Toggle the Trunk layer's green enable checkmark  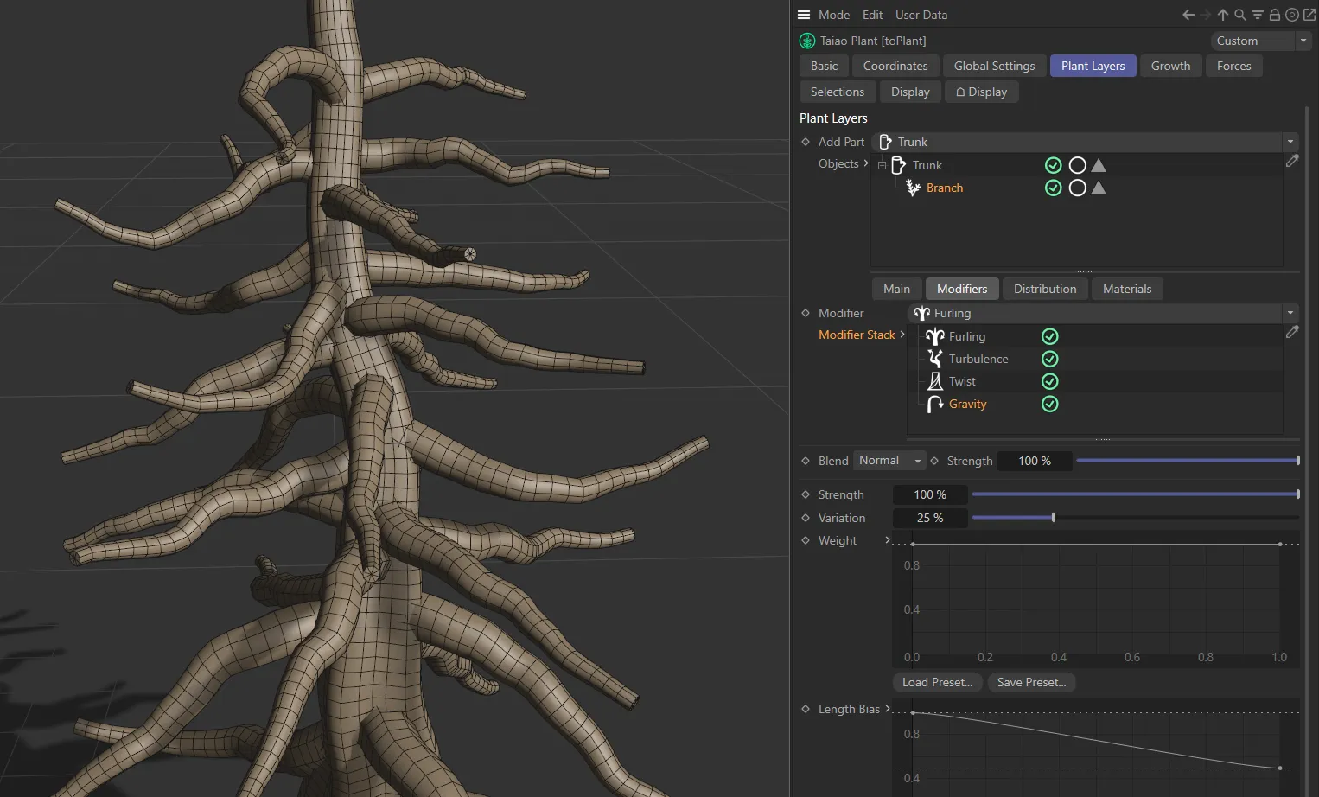coord(1053,164)
